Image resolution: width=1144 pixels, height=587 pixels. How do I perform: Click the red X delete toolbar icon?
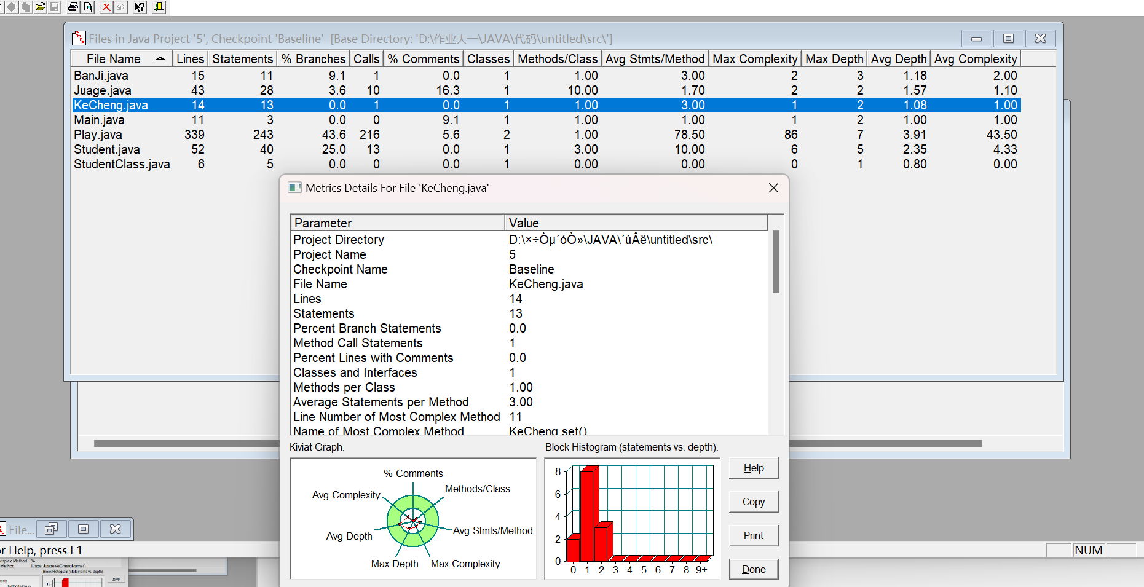click(106, 7)
